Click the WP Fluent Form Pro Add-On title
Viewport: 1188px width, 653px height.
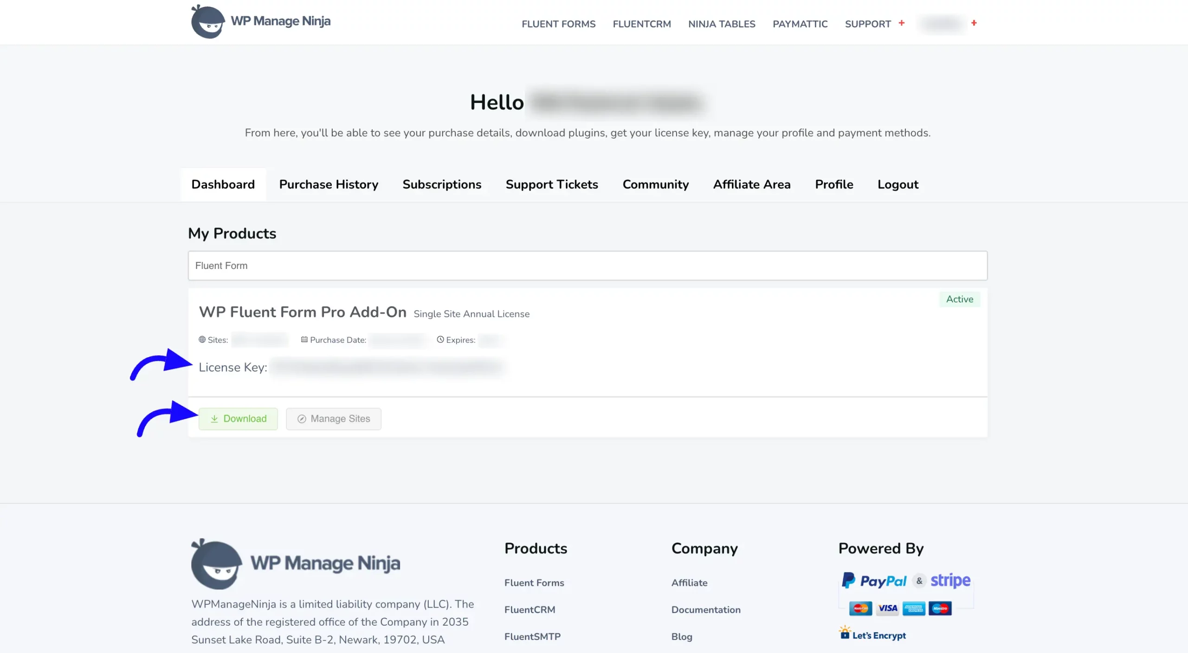click(303, 312)
